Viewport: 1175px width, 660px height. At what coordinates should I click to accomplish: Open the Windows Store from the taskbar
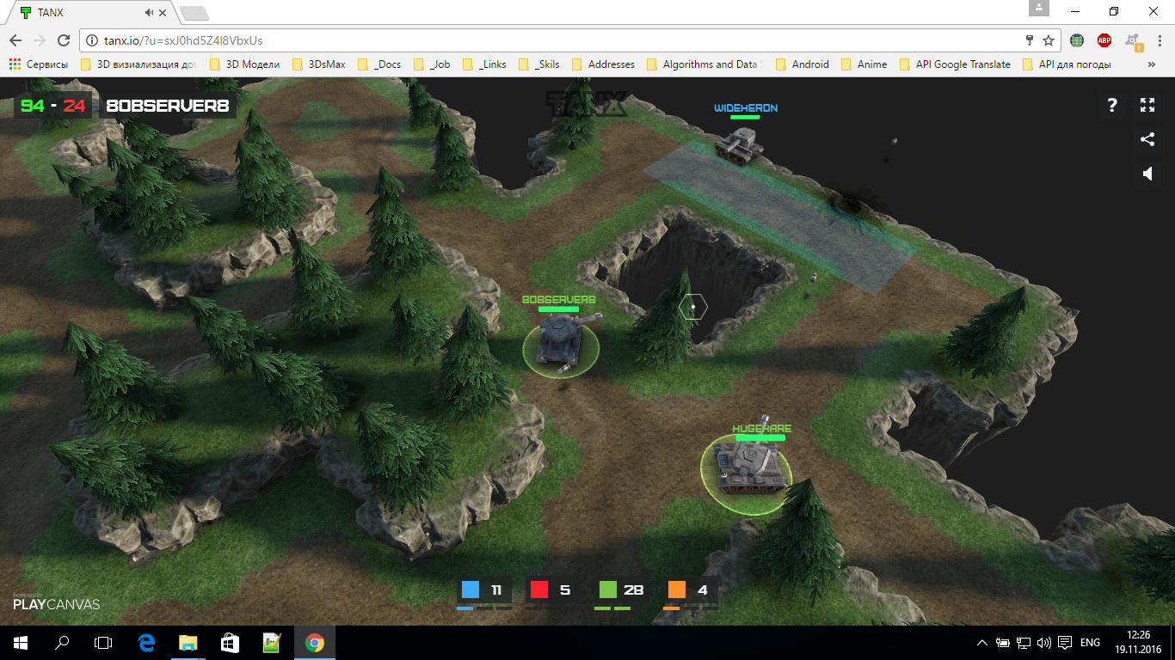pos(229,643)
